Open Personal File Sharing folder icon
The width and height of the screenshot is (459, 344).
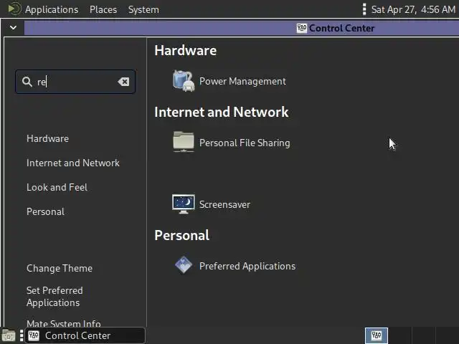point(184,142)
